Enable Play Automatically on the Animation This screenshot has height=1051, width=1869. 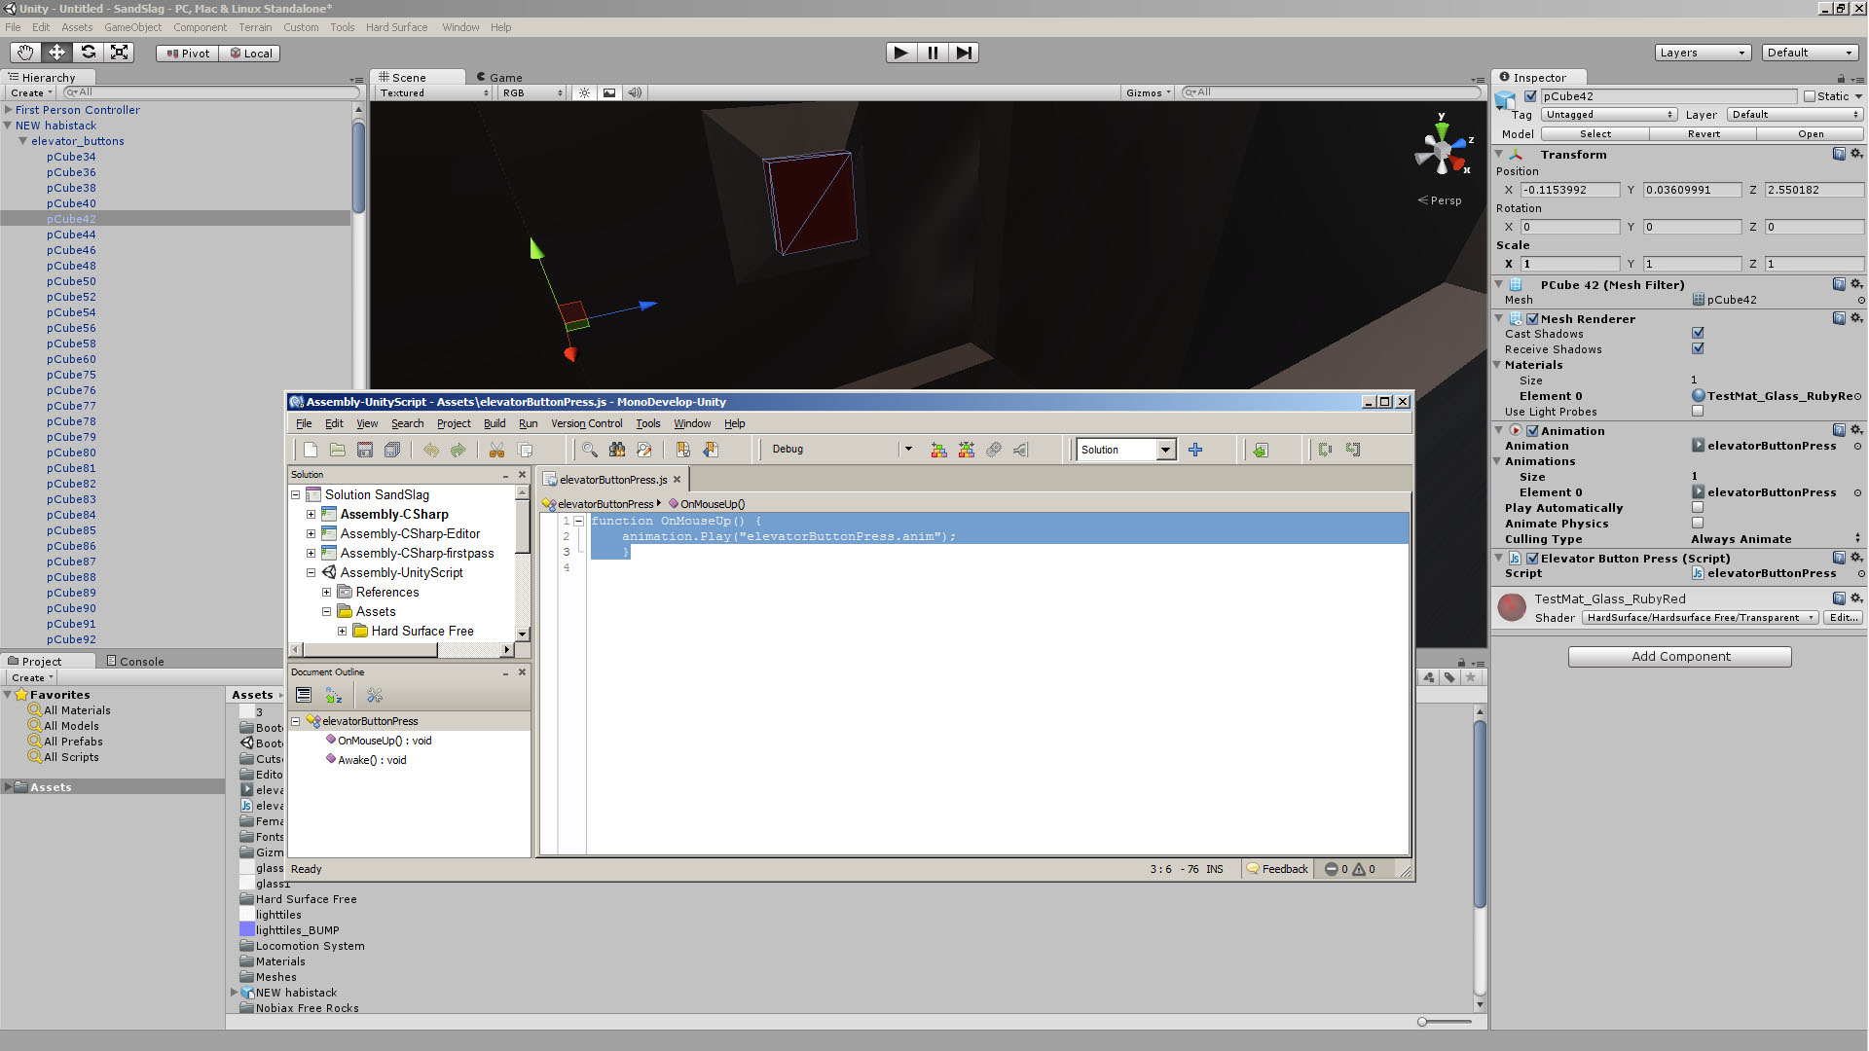tap(1698, 507)
